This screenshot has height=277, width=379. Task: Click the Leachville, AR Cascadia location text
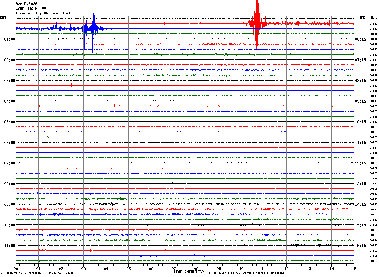click(43, 13)
